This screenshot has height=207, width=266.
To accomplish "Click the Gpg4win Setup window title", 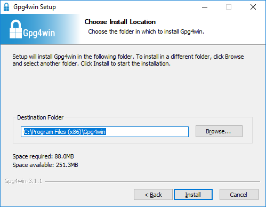I will [35, 7].
